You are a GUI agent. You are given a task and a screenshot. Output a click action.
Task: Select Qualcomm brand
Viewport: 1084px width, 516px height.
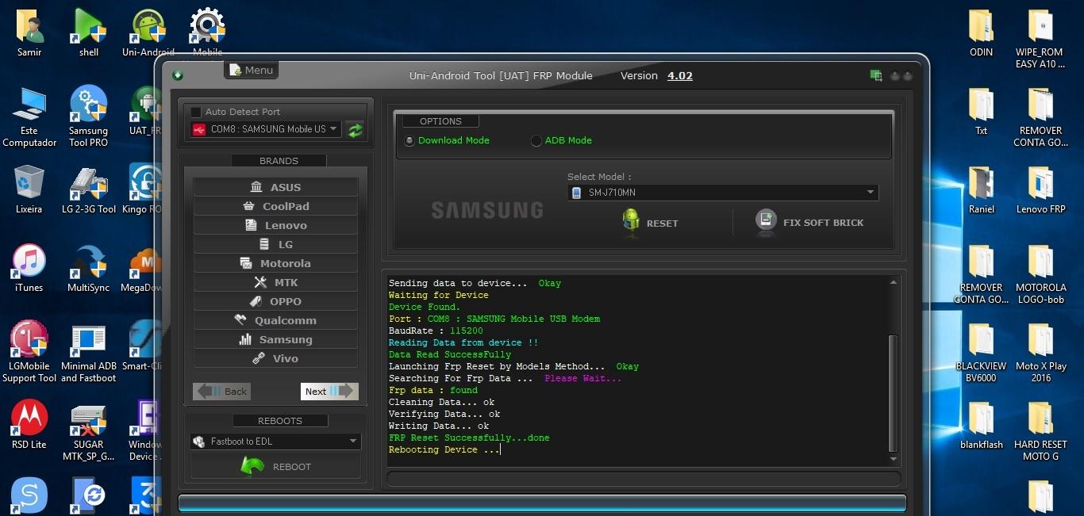[275, 320]
